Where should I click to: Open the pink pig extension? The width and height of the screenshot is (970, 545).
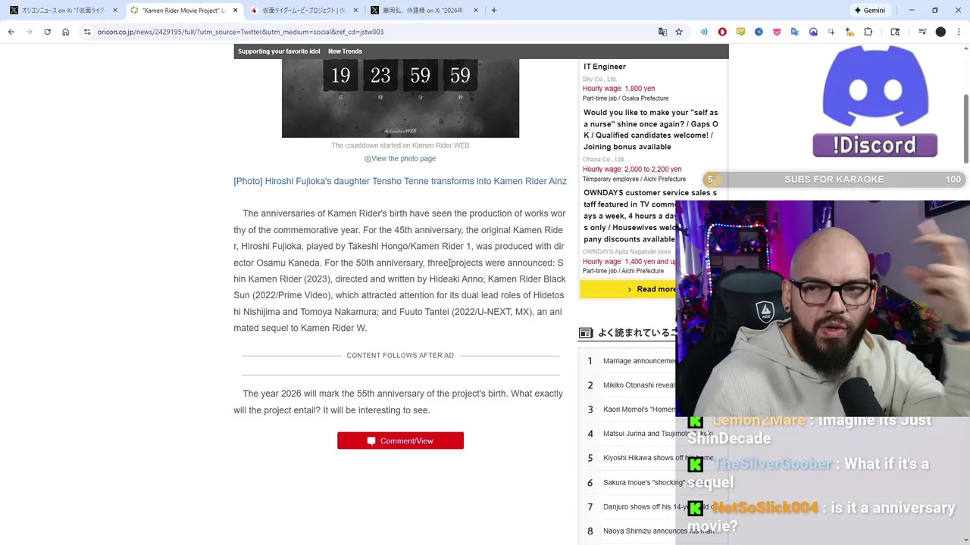(x=777, y=32)
